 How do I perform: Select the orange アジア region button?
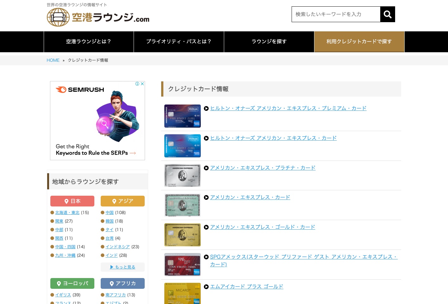(x=123, y=201)
